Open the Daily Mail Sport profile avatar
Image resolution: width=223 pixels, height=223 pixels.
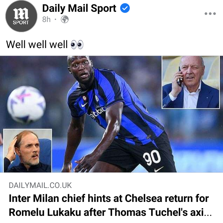point(21,16)
